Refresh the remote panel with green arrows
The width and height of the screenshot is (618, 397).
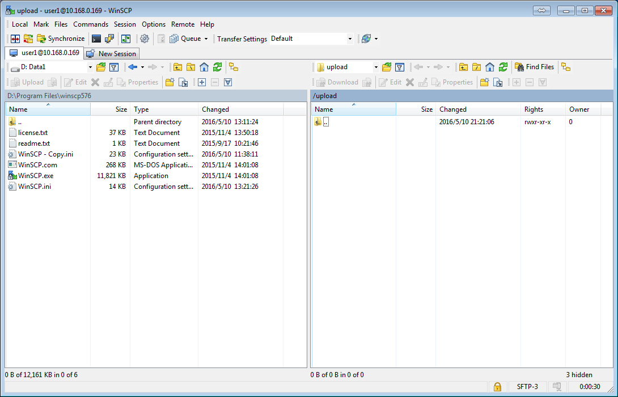(503, 67)
